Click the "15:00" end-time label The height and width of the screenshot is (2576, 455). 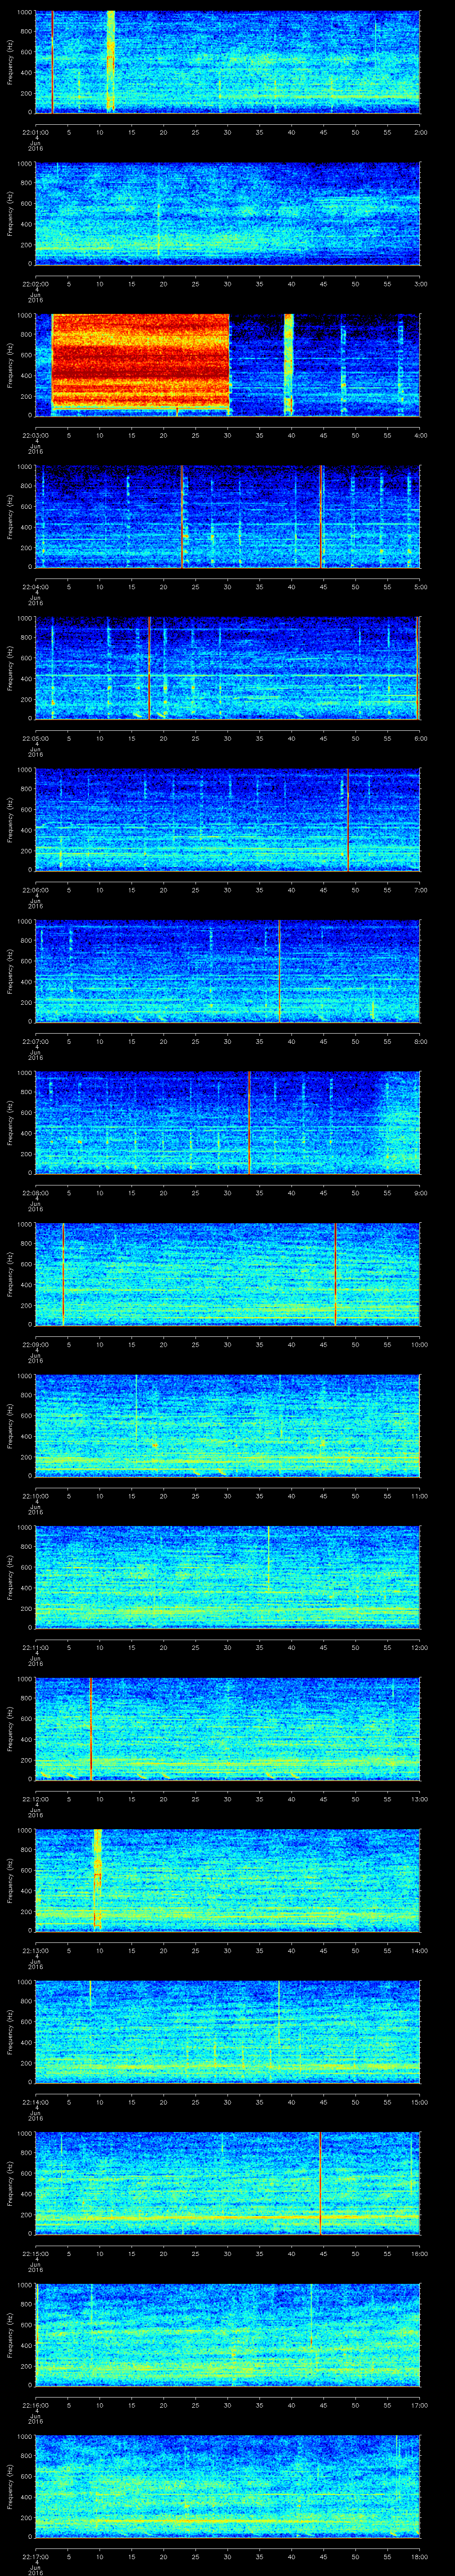tap(419, 2101)
